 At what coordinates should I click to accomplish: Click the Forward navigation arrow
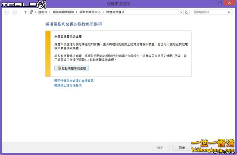click(14, 12)
